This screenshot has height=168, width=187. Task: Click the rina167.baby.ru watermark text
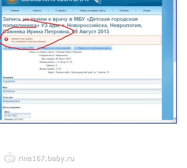pyautogui.click(x=46, y=159)
